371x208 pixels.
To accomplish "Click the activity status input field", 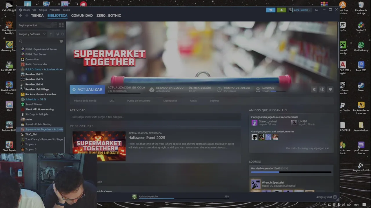I will click(155, 117).
